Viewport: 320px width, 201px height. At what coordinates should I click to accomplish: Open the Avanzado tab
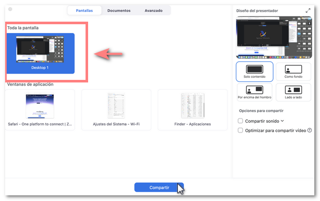(x=154, y=10)
